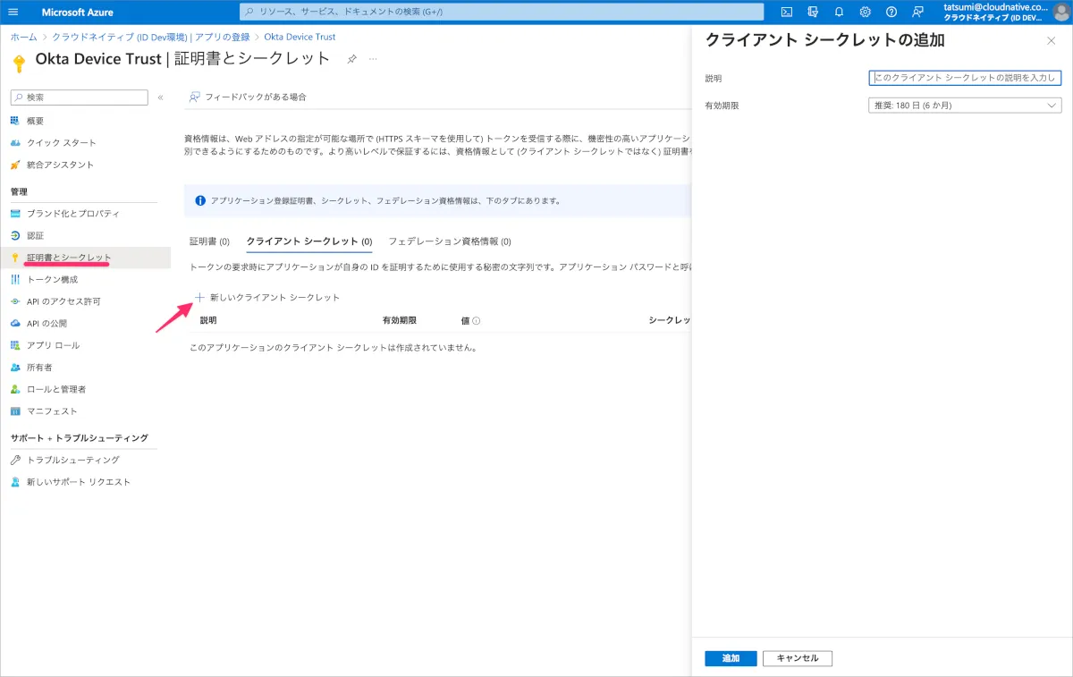The height and width of the screenshot is (677, 1073).
Task: Click the user account avatar
Action: tap(1060, 12)
